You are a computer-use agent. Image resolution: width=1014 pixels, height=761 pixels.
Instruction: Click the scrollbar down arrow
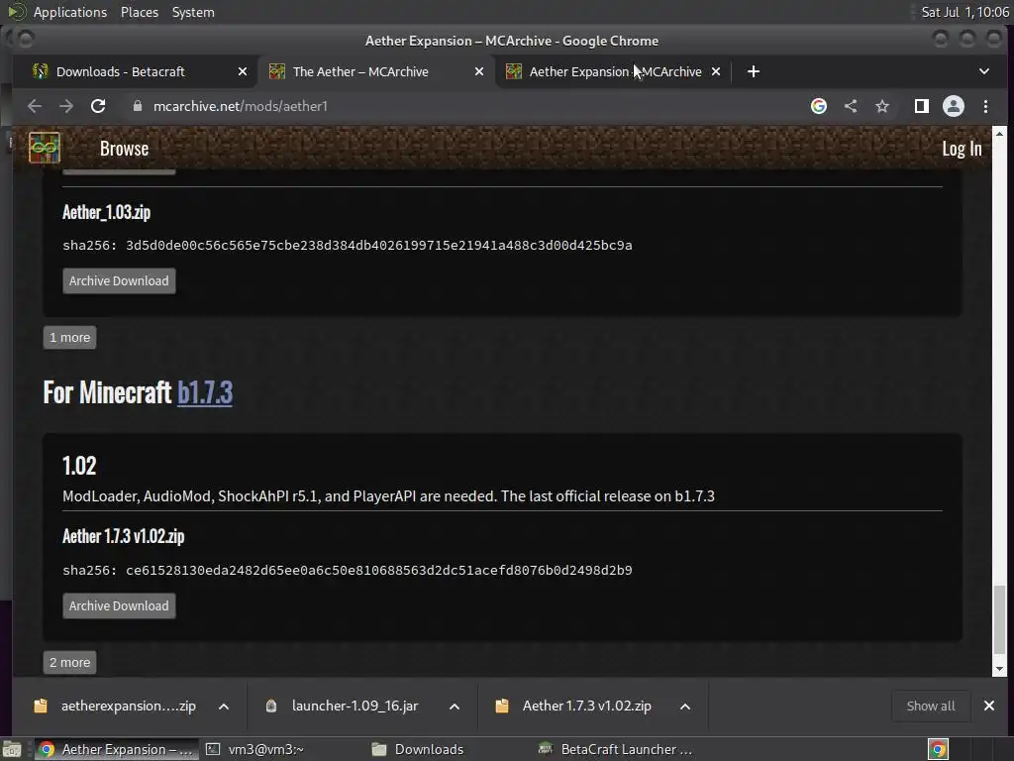1000,669
